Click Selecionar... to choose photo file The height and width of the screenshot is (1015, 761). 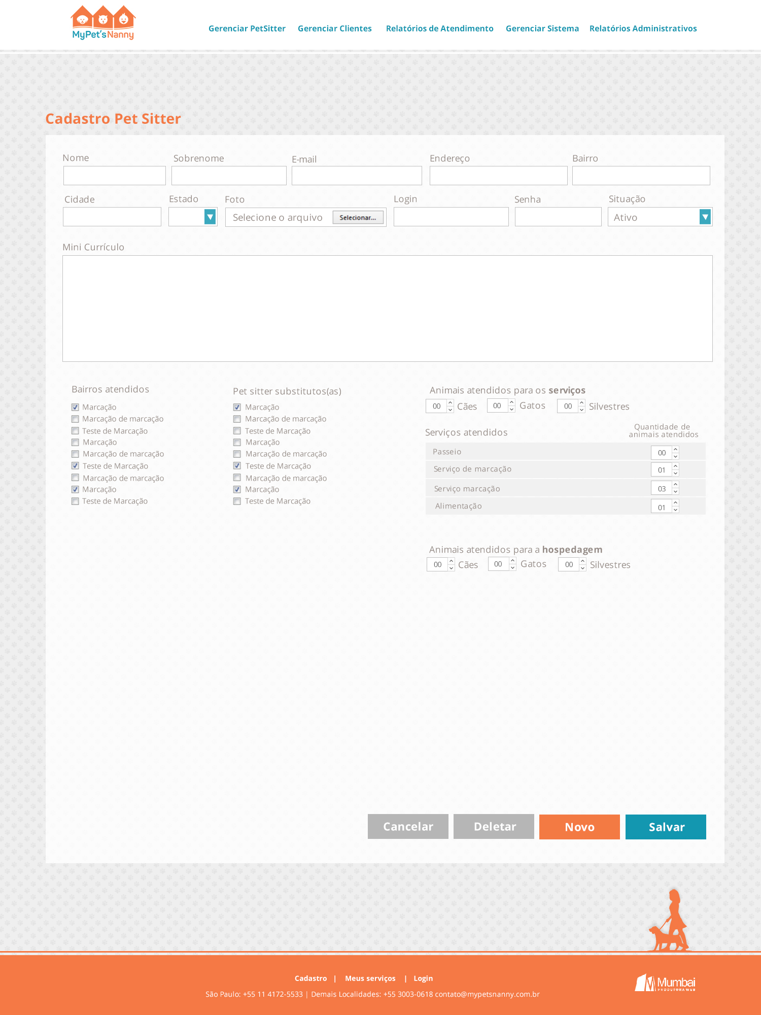click(358, 218)
